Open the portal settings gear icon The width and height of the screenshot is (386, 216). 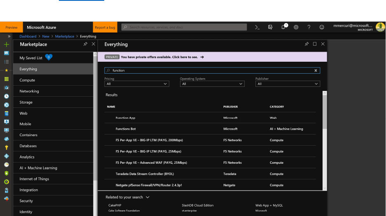coord(296,27)
